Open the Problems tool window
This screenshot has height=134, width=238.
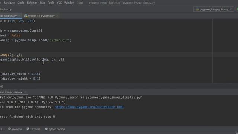click(15, 129)
